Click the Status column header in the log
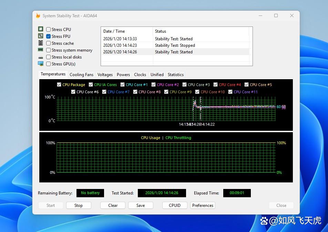 point(201,31)
